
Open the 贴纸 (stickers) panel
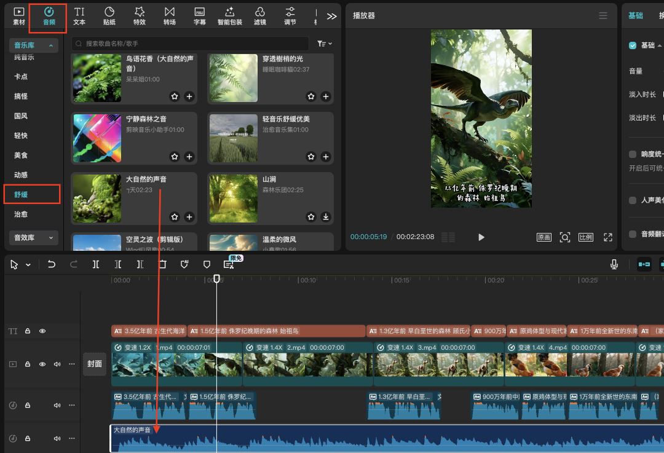(109, 16)
